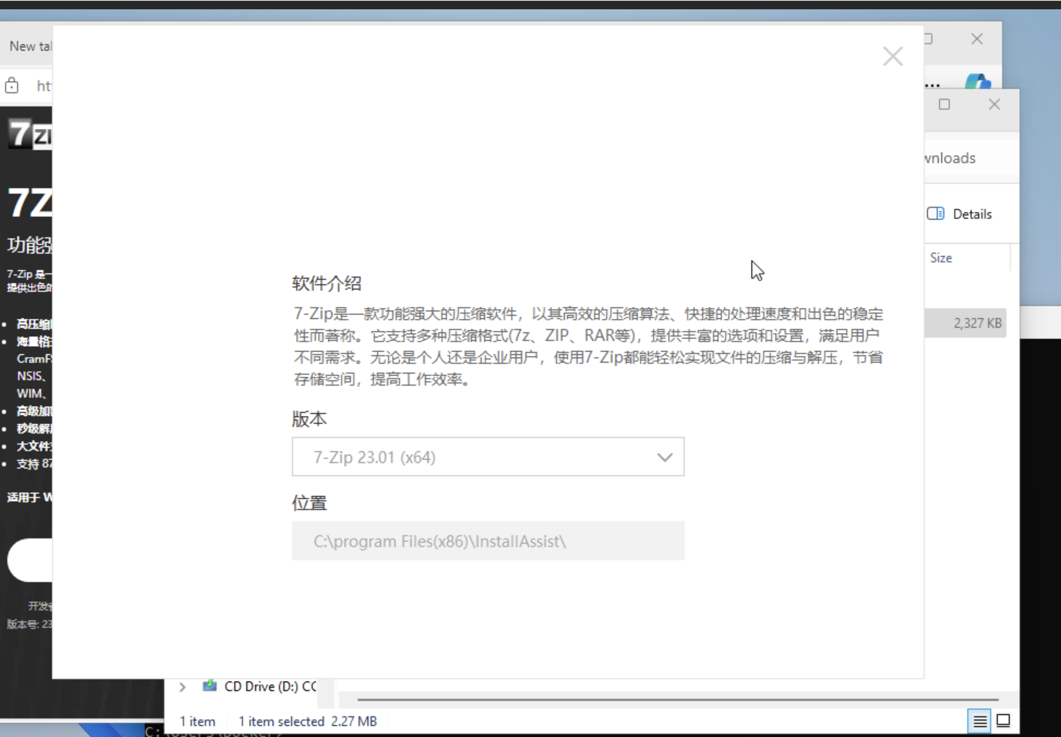The image size is (1061, 737).
Task: Close the 7-Zip installer dialog
Action: (893, 57)
